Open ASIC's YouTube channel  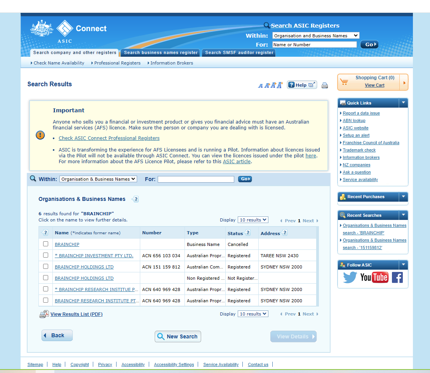[374, 277]
